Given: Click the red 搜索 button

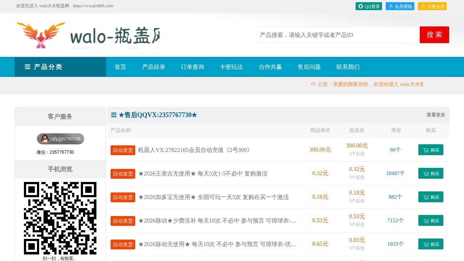Looking at the screenshot, I should click(434, 35).
